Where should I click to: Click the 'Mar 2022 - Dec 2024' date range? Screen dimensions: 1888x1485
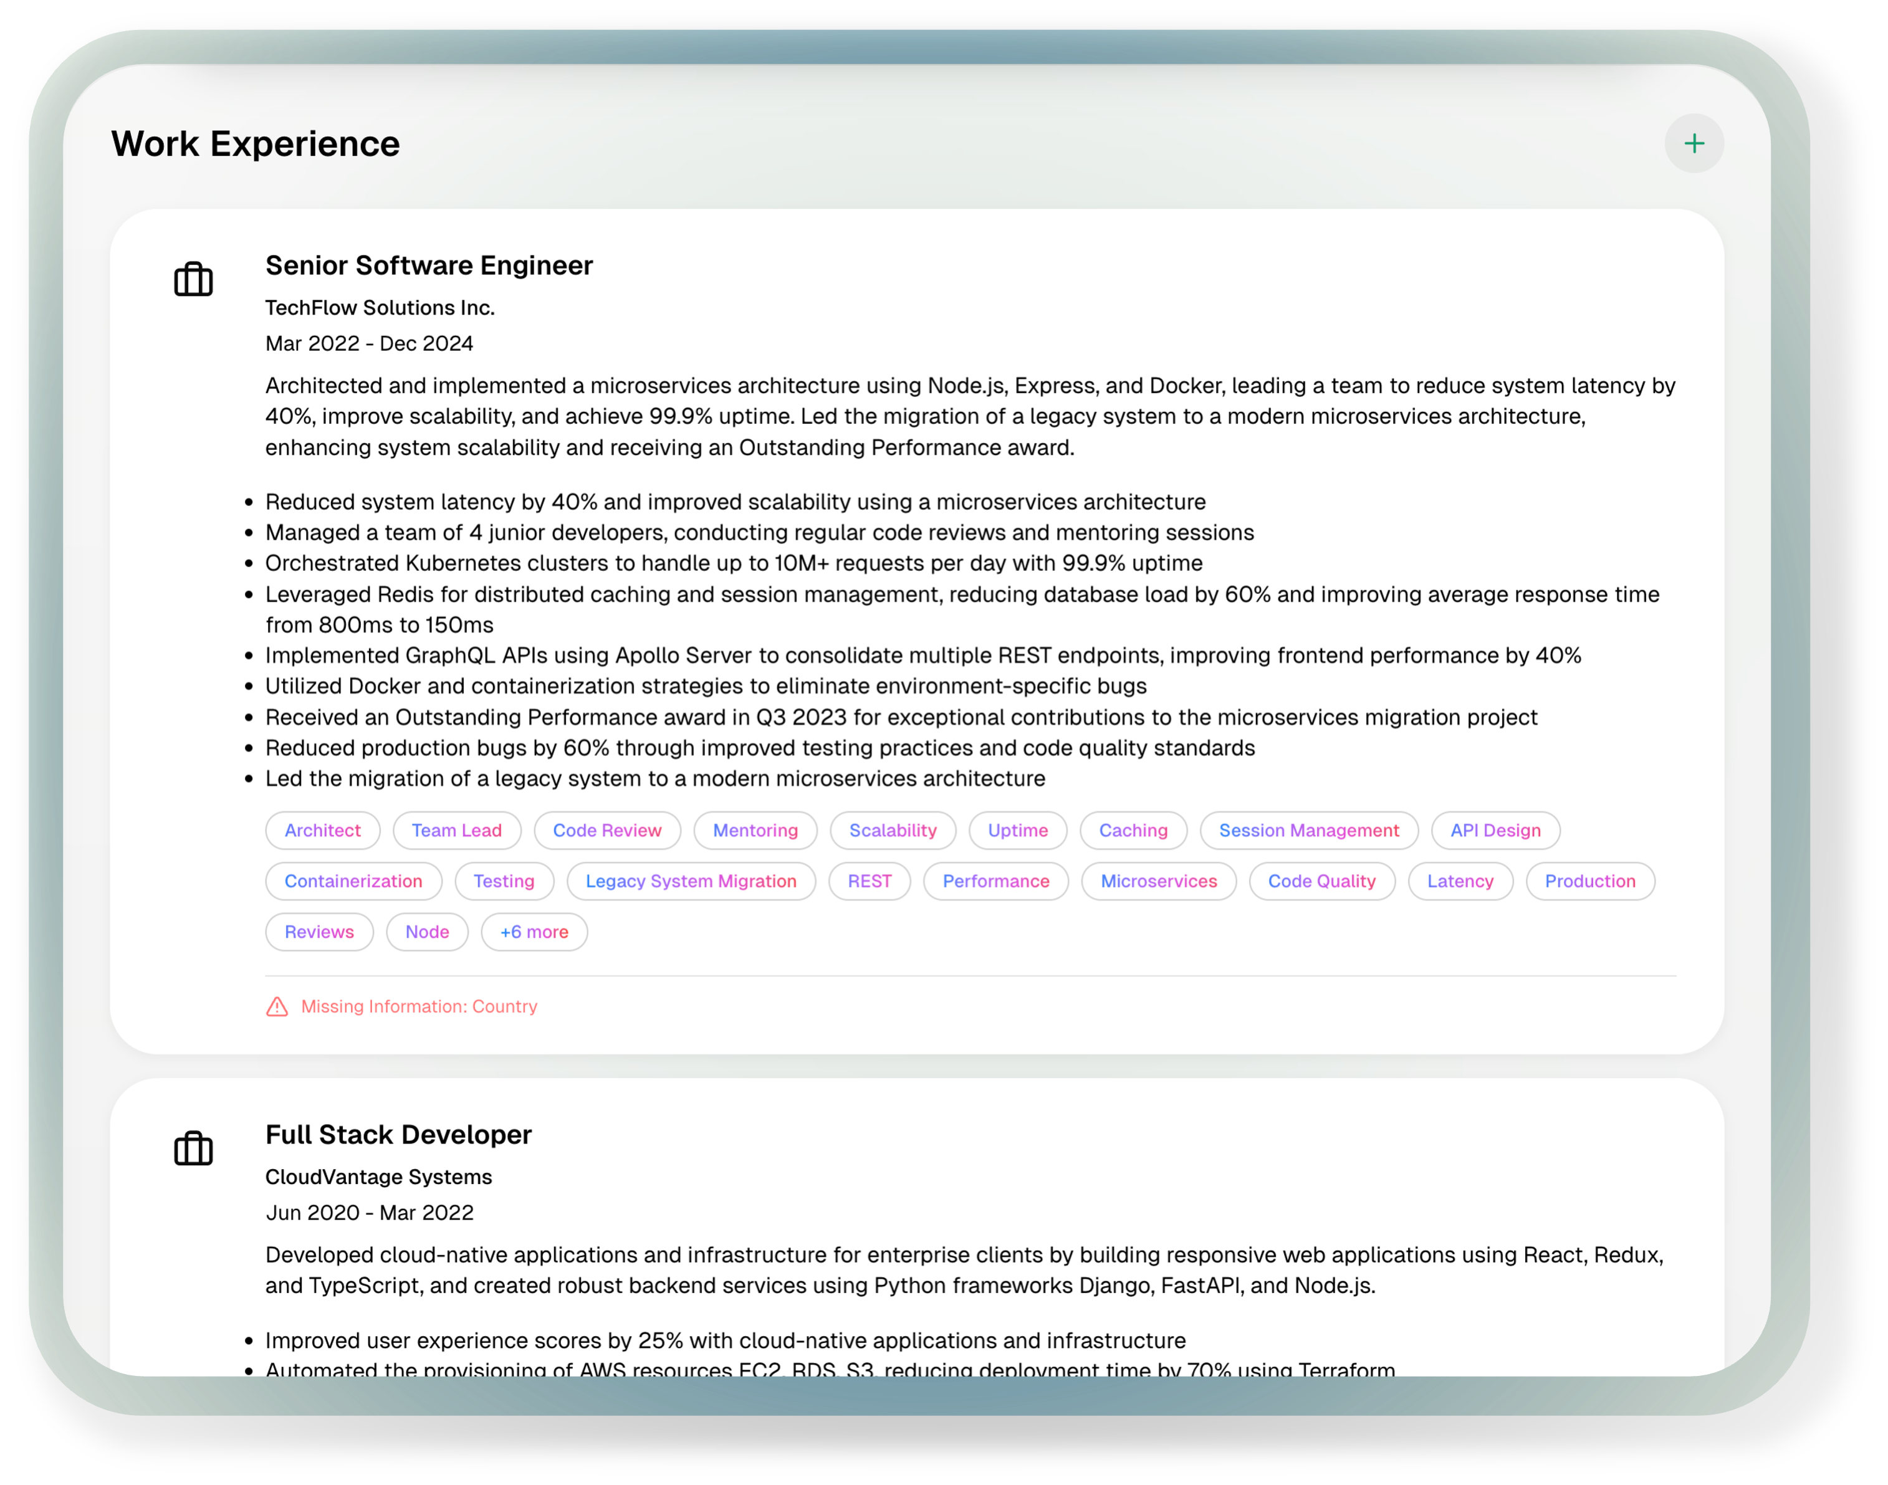[x=369, y=343]
